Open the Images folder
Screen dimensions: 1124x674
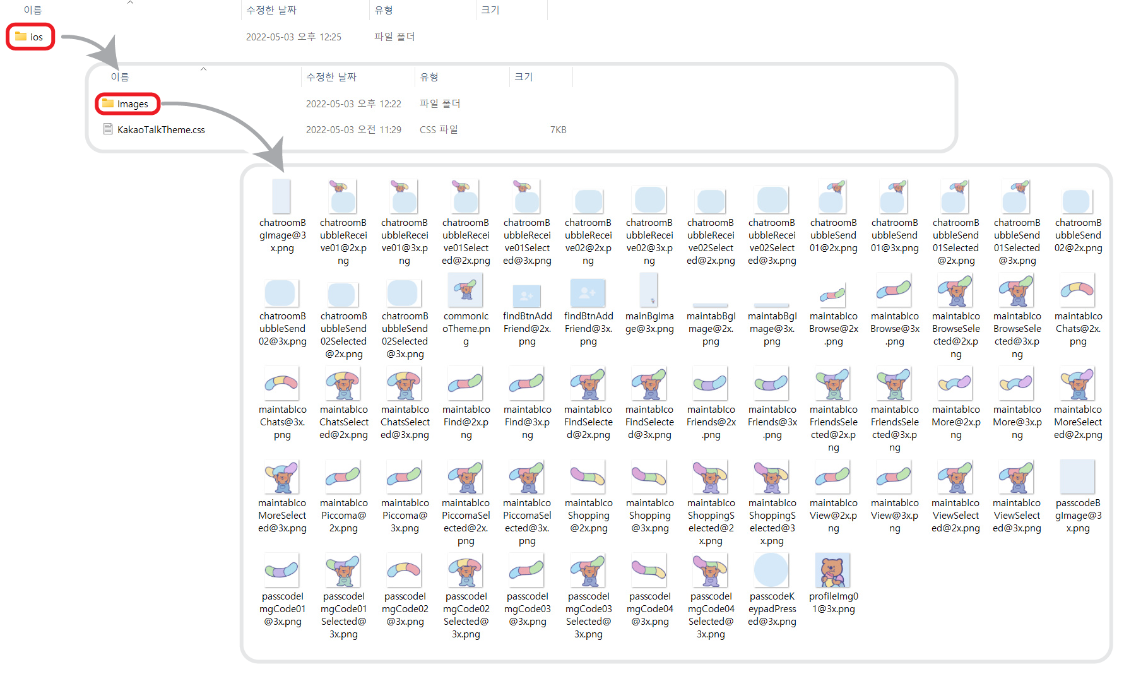pos(126,103)
